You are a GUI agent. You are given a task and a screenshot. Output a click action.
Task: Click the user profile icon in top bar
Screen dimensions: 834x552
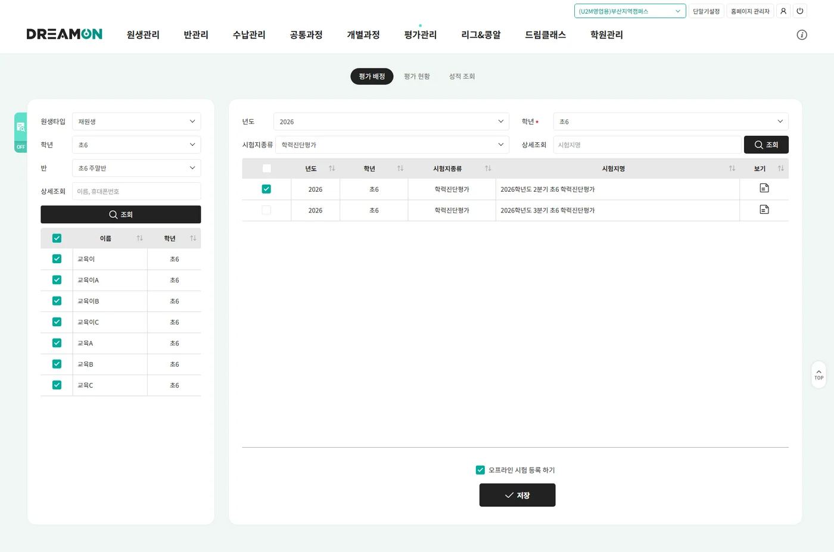point(783,11)
